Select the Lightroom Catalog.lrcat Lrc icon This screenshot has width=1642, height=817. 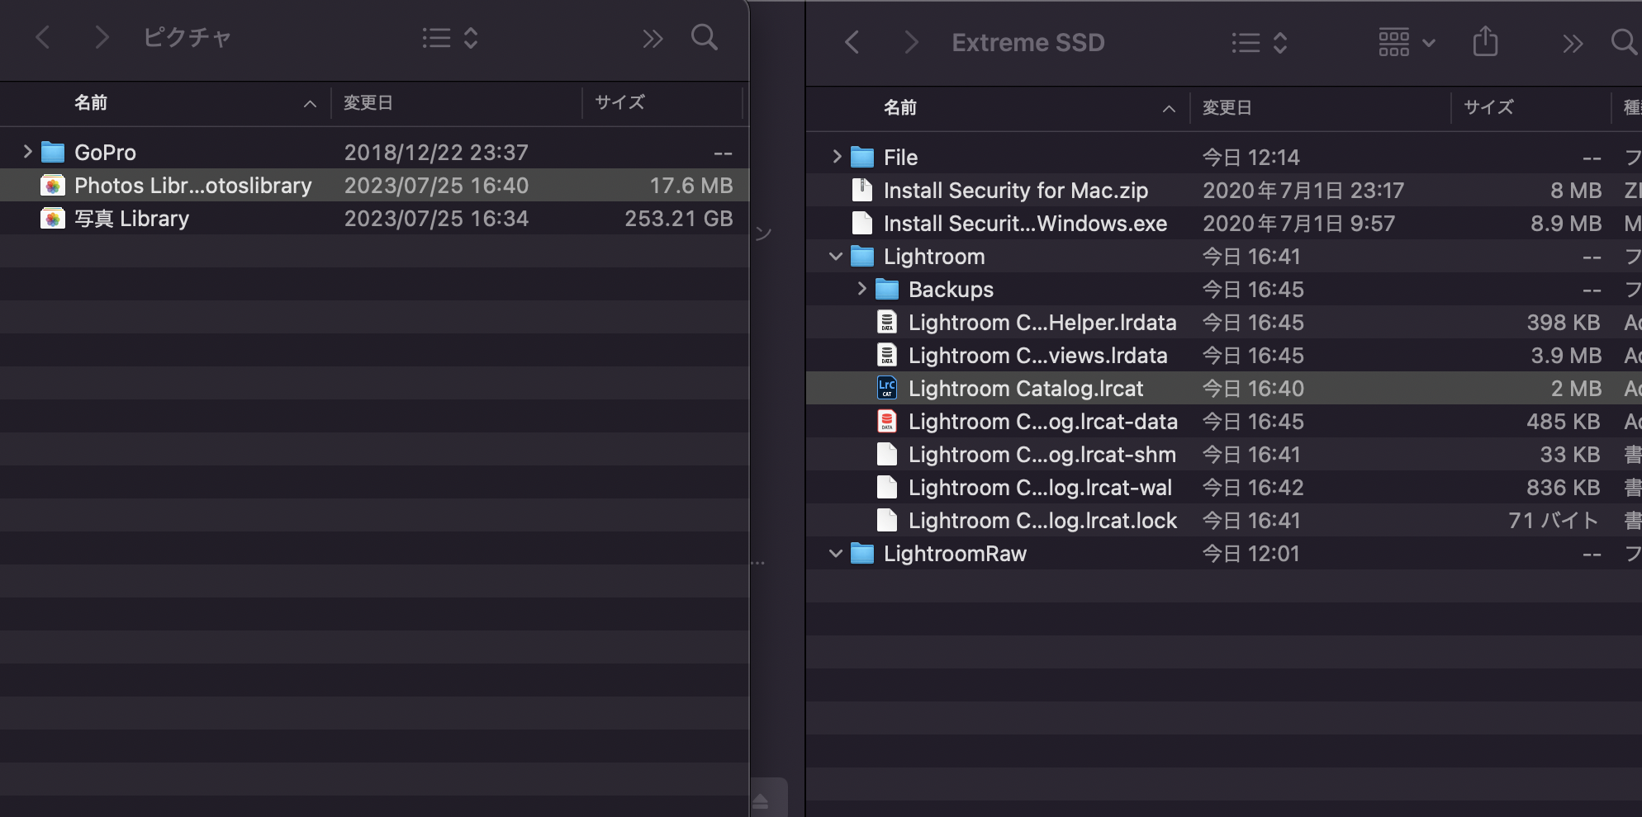887,388
